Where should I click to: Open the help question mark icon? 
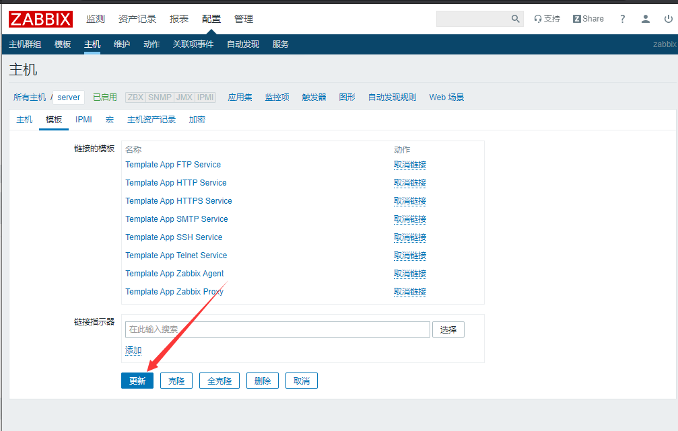click(622, 19)
